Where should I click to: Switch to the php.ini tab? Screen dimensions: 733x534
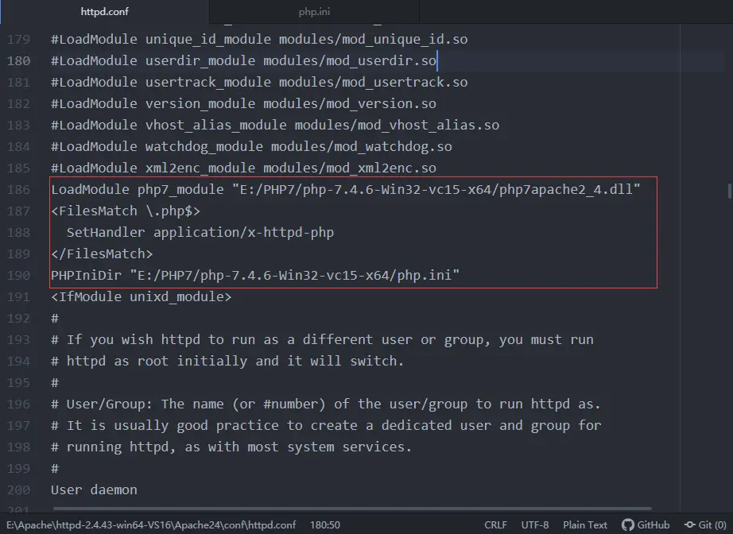314,12
